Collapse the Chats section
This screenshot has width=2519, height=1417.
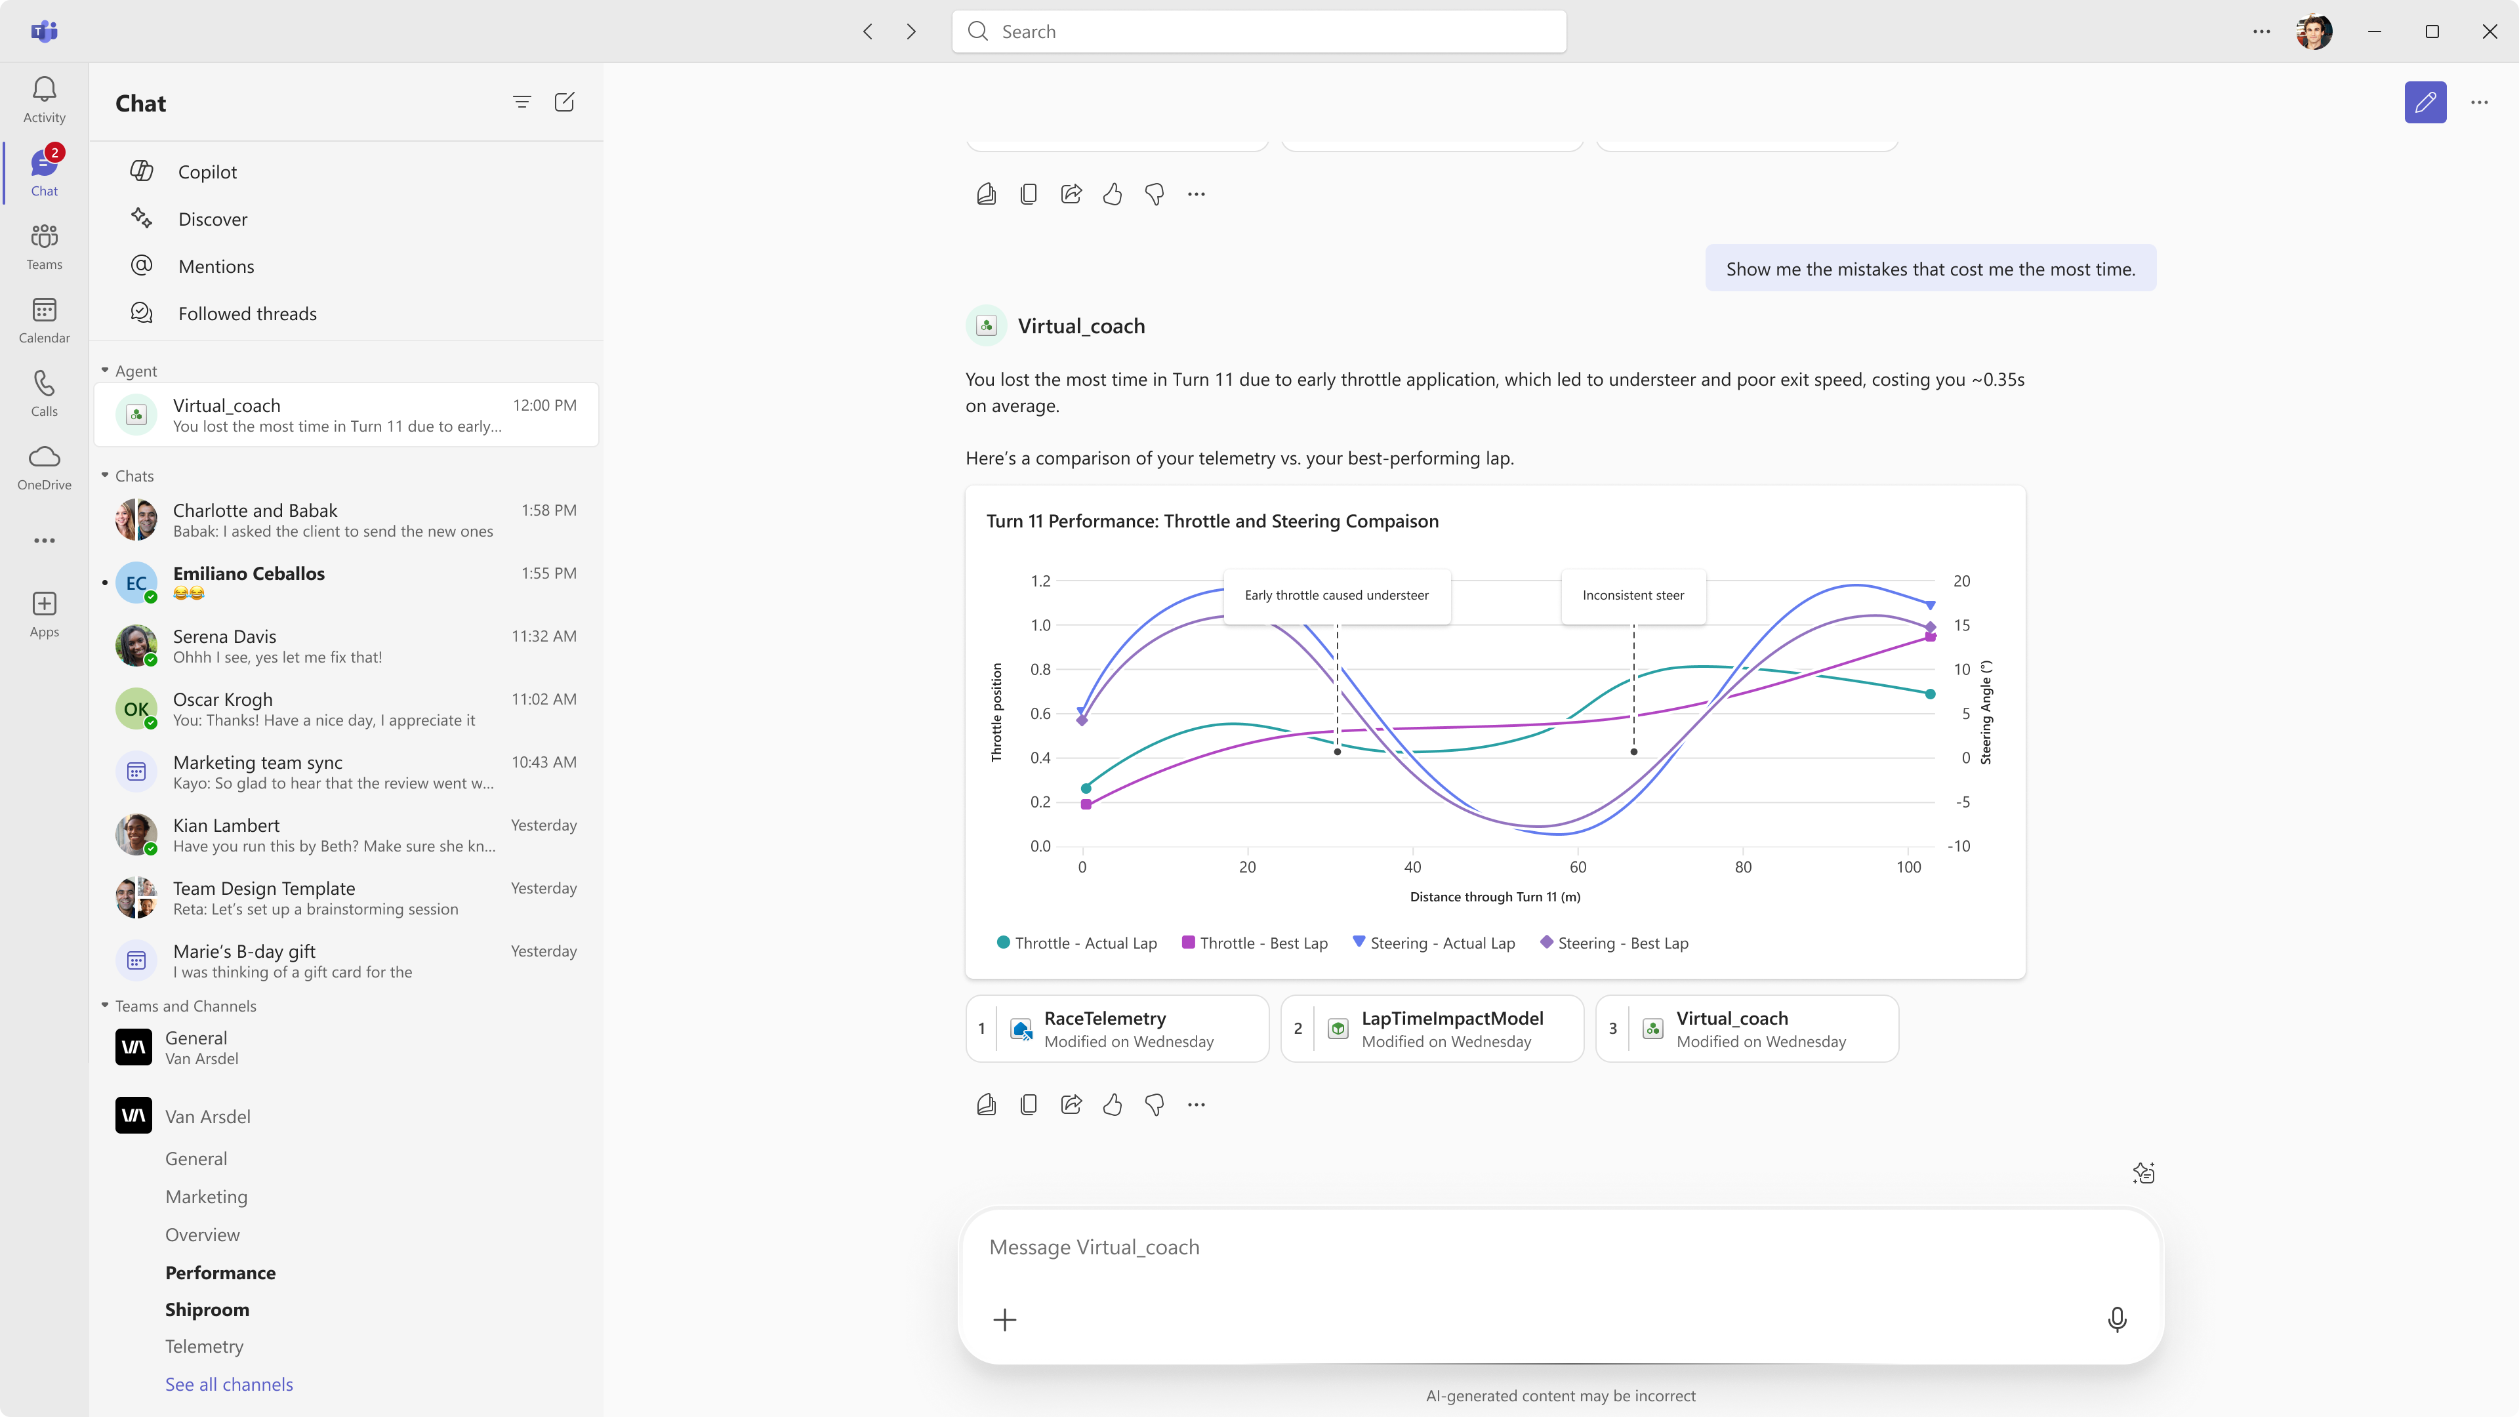point(106,475)
